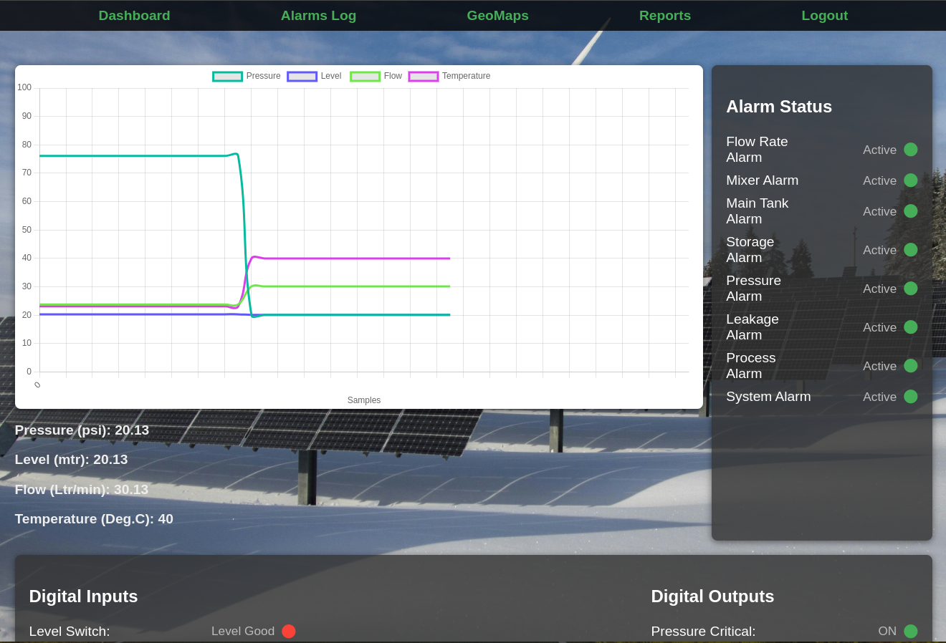Image resolution: width=946 pixels, height=643 pixels.
Task: Click the Logout link
Action: click(x=824, y=16)
